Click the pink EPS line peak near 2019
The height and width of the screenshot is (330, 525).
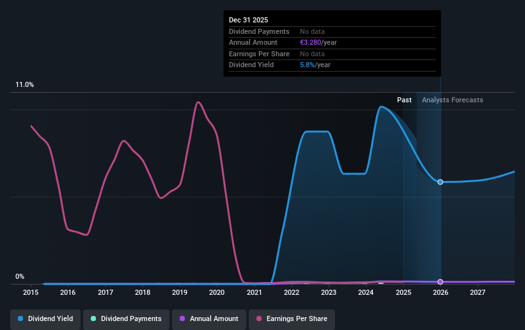pyautogui.click(x=198, y=102)
